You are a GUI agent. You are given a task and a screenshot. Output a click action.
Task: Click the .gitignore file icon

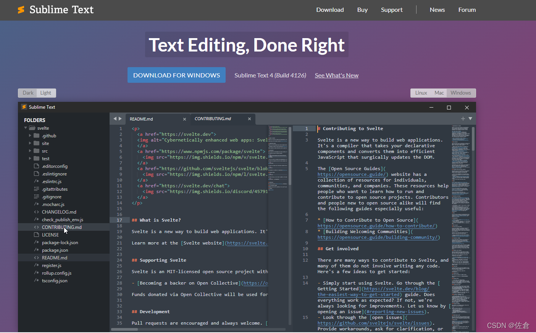pos(37,196)
